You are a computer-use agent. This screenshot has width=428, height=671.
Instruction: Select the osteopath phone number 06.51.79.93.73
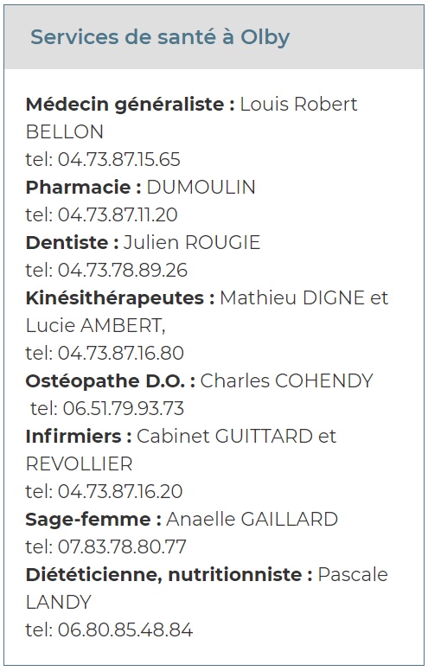tap(124, 408)
